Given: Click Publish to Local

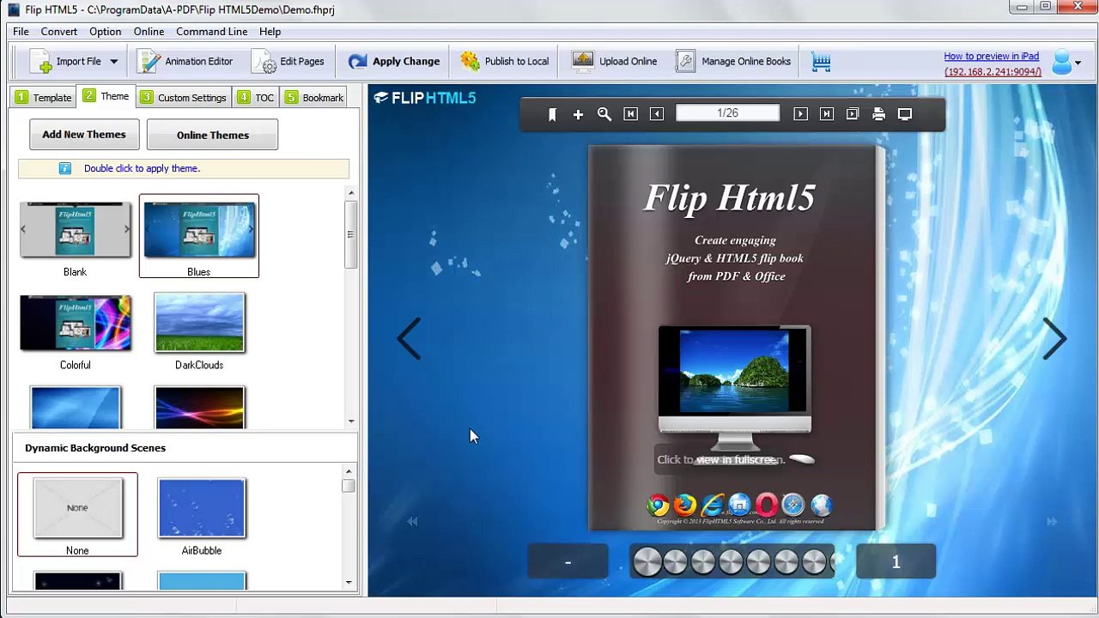Looking at the screenshot, I should [x=505, y=62].
